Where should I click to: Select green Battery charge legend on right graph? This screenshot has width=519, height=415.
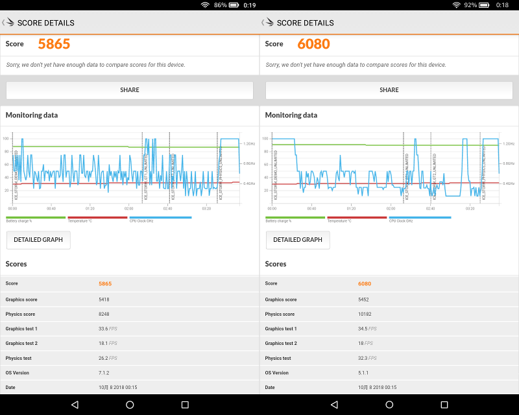[x=295, y=219]
